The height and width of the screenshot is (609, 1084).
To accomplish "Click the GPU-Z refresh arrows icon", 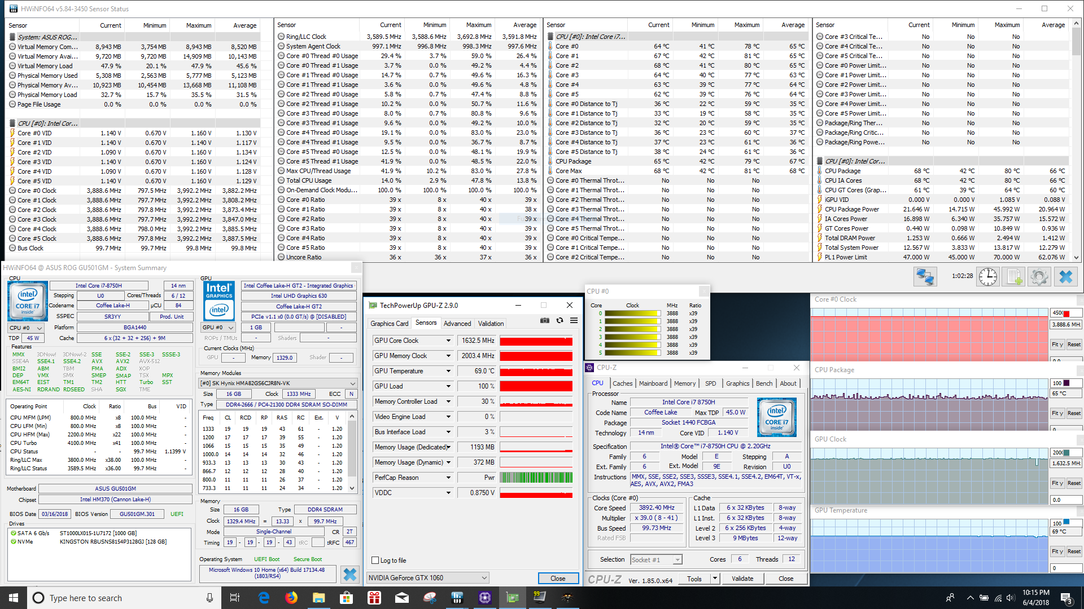I will [x=560, y=320].
